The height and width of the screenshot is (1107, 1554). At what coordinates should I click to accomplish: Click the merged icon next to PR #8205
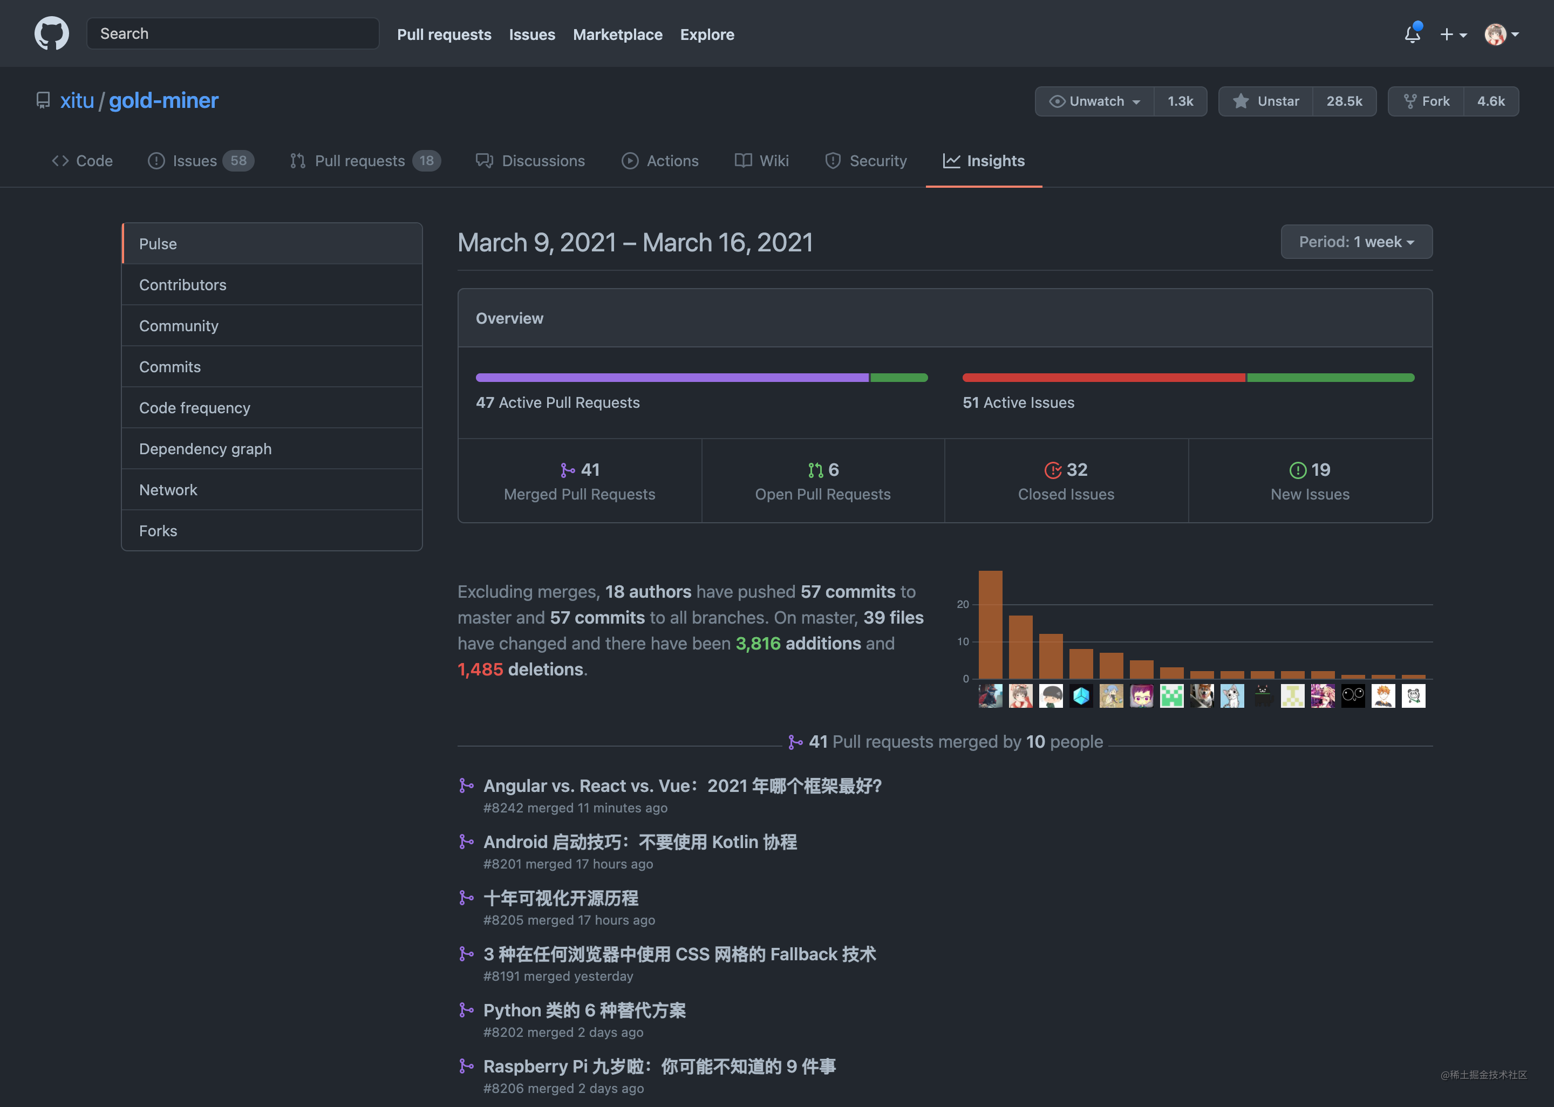click(x=466, y=898)
